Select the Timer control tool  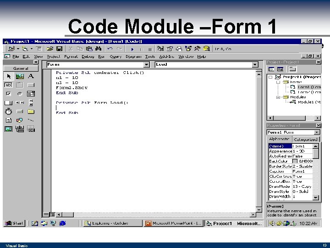point(8,111)
